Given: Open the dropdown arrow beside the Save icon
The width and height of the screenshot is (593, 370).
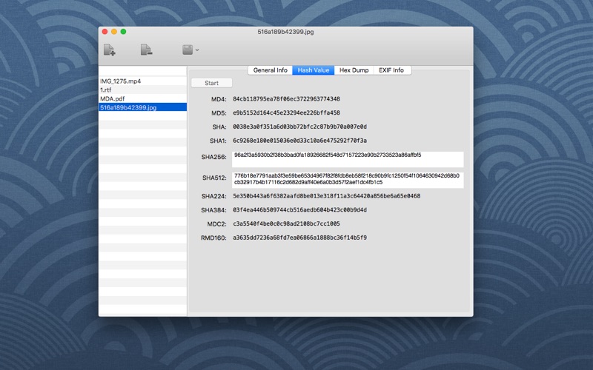Looking at the screenshot, I should (x=197, y=50).
